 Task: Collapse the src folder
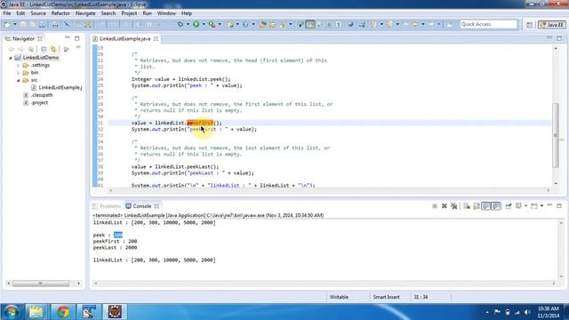(x=18, y=80)
